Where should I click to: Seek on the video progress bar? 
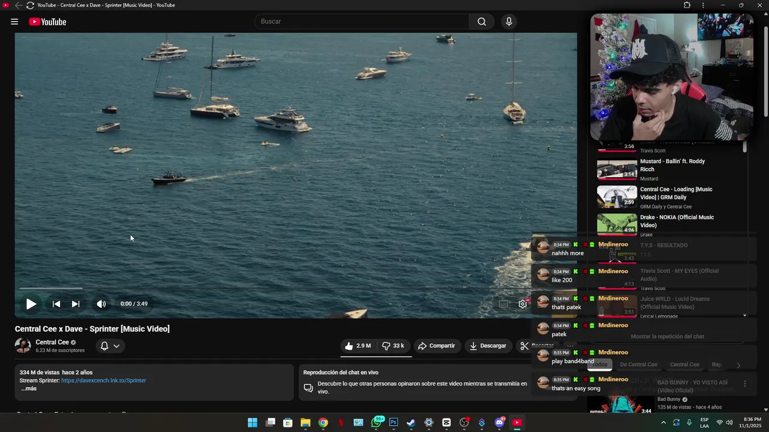pyautogui.click(x=296, y=289)
